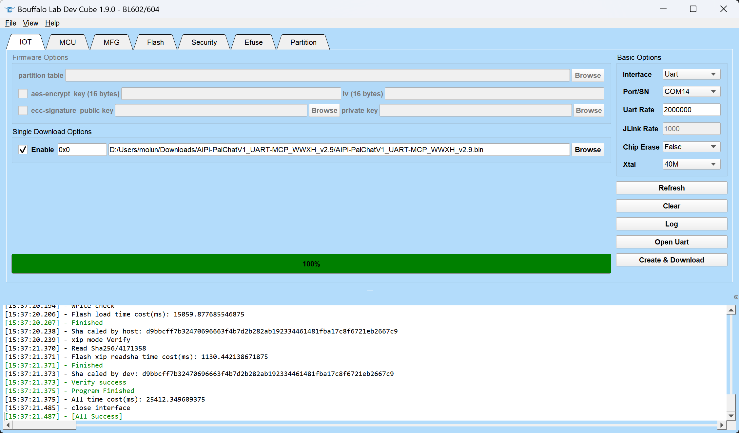Browse for single download firmware file
The height and width of the screenshot is (433, 739).
(x=588, y=150)
